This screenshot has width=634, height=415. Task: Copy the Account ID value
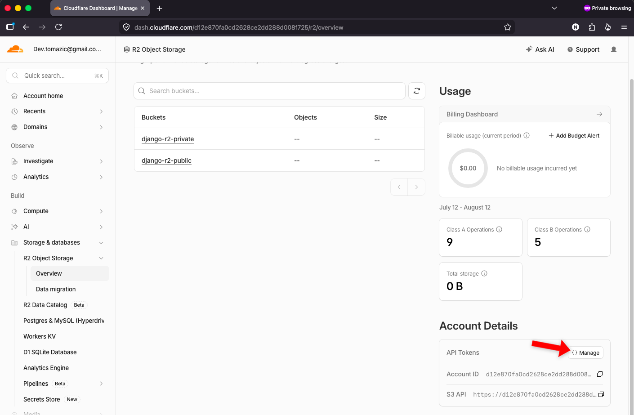(600, 374)
